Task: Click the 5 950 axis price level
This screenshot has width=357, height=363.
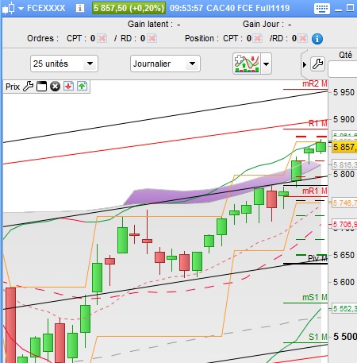Action: pos(344,92)
